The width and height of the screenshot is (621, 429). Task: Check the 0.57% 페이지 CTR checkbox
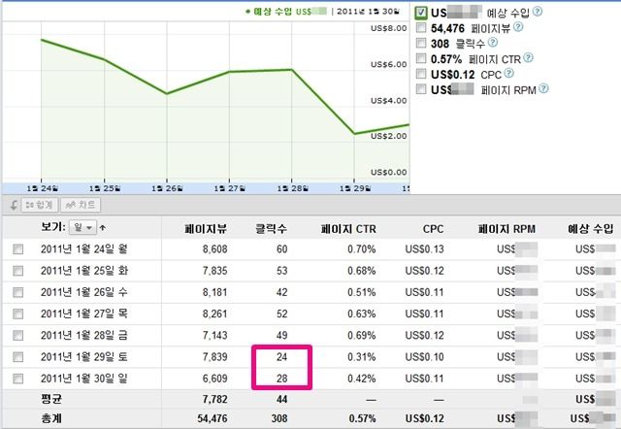(x=421, y=58)
